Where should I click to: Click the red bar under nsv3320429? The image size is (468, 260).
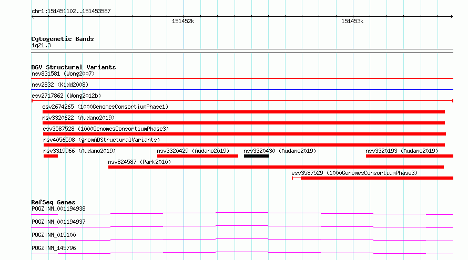tap(198, 156)
